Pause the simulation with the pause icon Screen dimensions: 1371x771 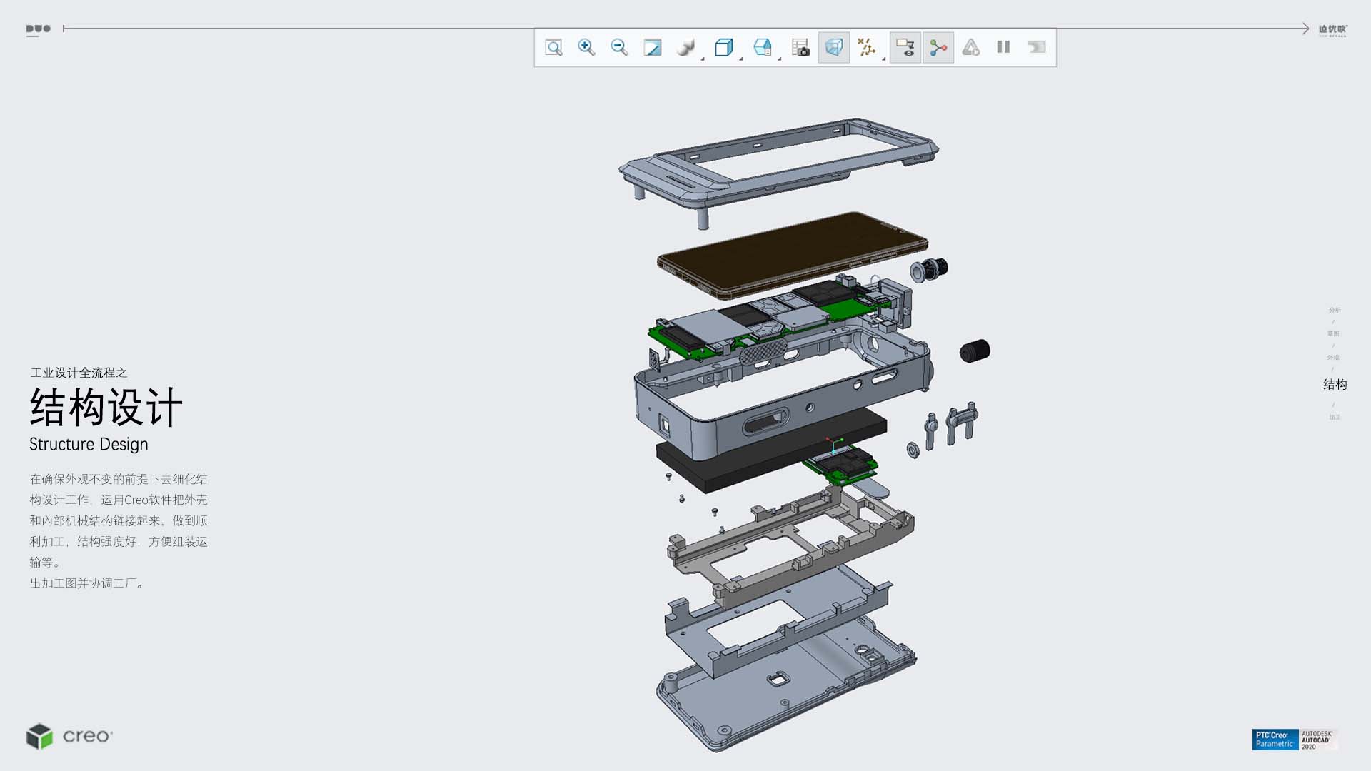(1003, 48)
